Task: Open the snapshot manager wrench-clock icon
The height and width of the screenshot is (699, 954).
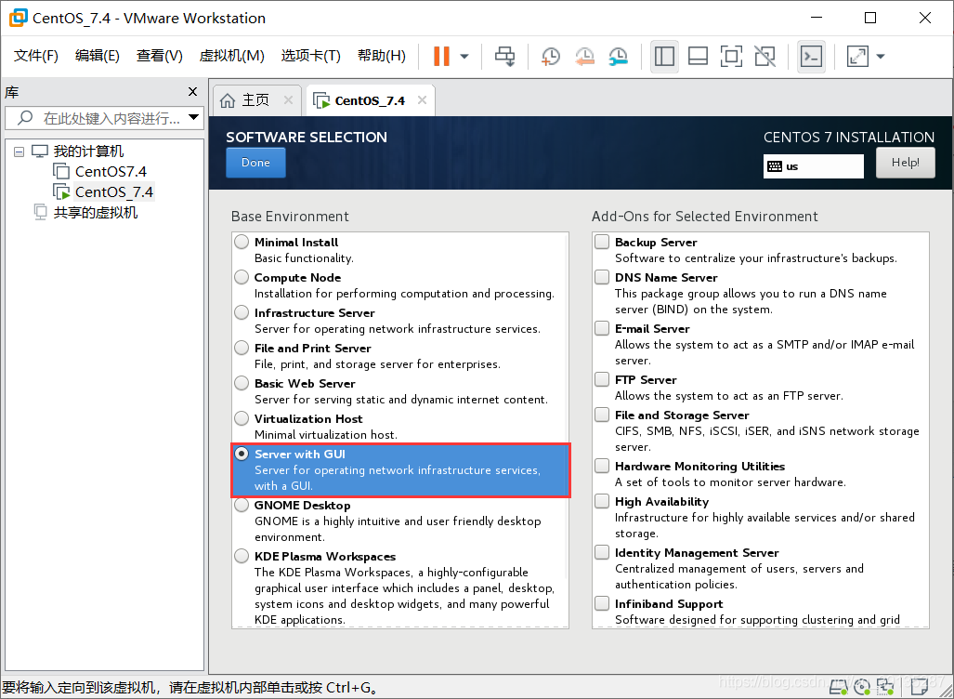Action: pos(618,57)
